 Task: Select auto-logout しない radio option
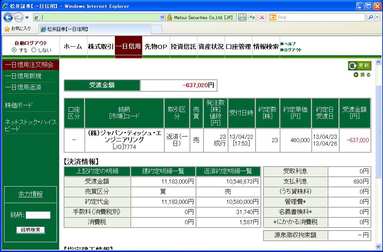point(34,50)
